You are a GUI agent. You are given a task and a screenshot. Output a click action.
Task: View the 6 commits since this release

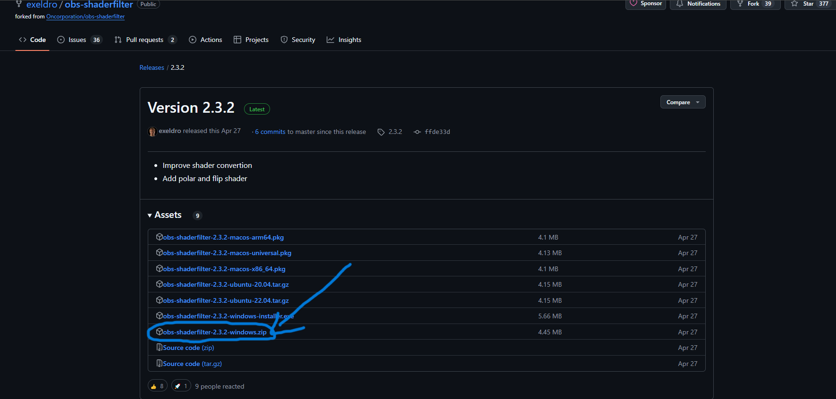(270, 132)
